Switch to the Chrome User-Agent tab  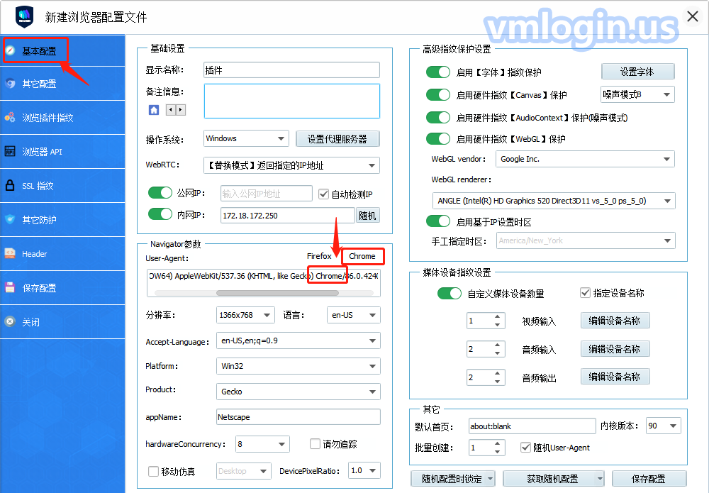pos(362,256)
